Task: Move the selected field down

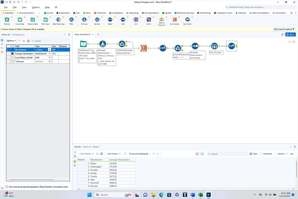Action: (x=24, y=41)
